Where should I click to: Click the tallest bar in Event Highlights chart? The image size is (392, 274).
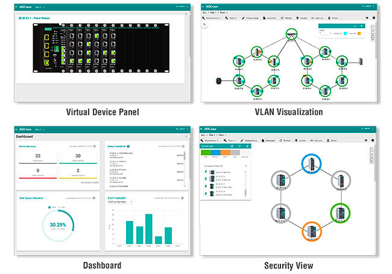click(149, 229)
